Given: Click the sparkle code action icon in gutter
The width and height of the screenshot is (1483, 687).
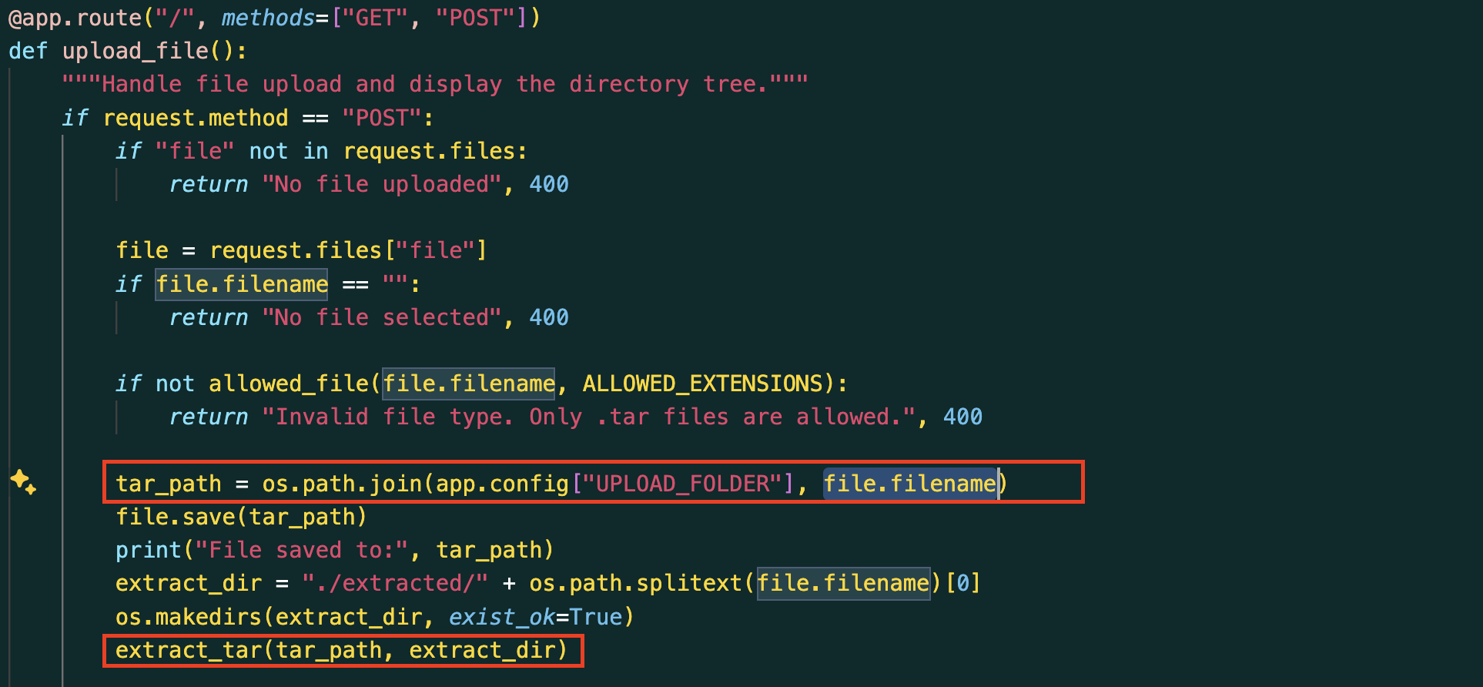Looking at the screenshot, I should tap(22, 482).
